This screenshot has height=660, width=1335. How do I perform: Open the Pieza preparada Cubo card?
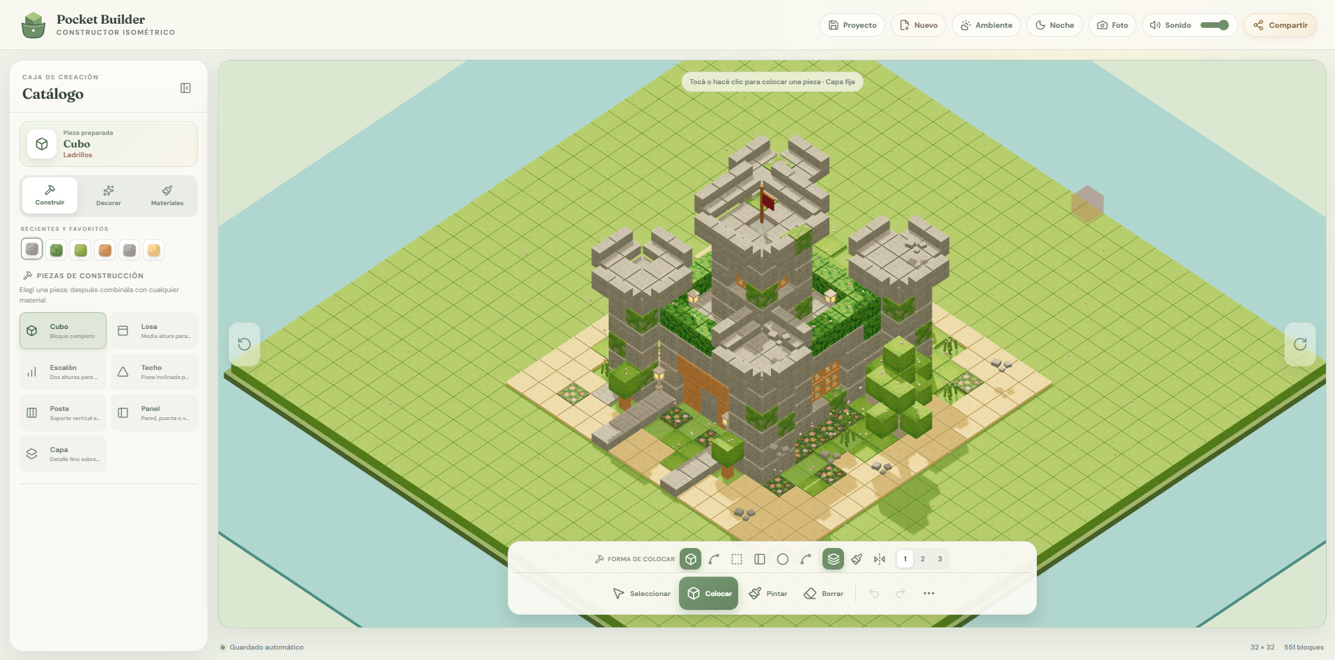(x=109, y=144)
